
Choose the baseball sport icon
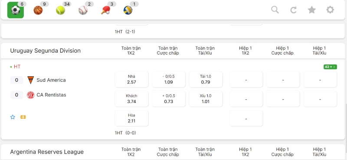click(83, 10)
